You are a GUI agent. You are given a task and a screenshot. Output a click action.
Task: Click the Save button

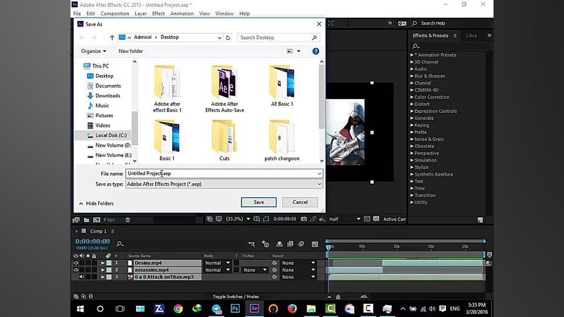pyautogui.click(x=258, y=202)
